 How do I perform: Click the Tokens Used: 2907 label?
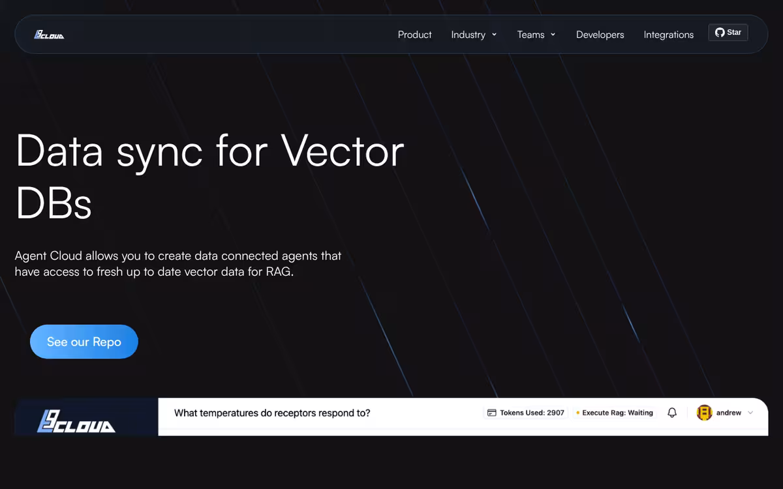(532, 413)
